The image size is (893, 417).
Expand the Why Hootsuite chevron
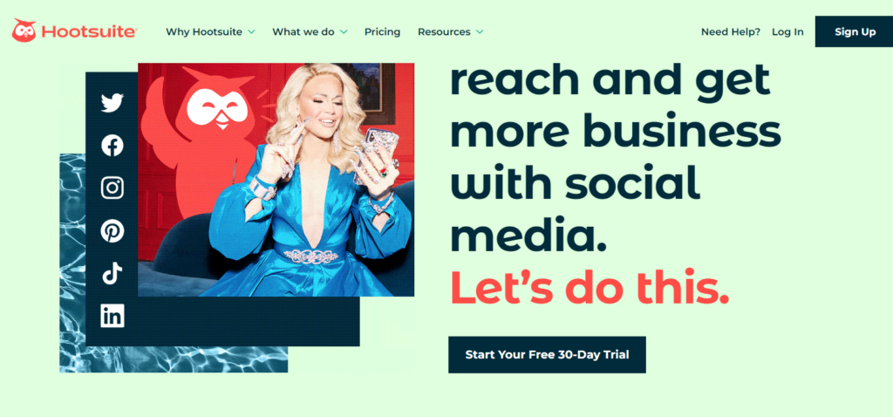click(x=251, y=32)
